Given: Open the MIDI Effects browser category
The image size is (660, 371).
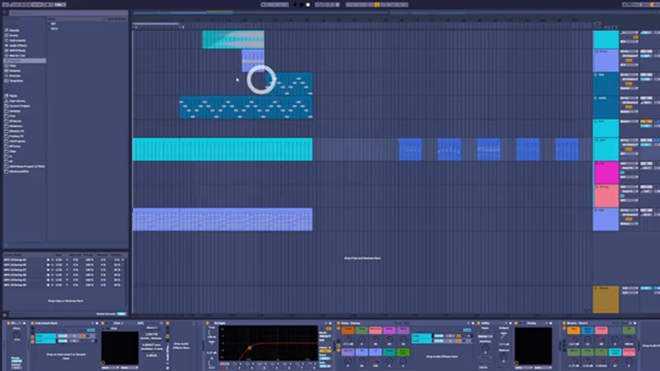Looking at the screenshot, I should [15, 50].
